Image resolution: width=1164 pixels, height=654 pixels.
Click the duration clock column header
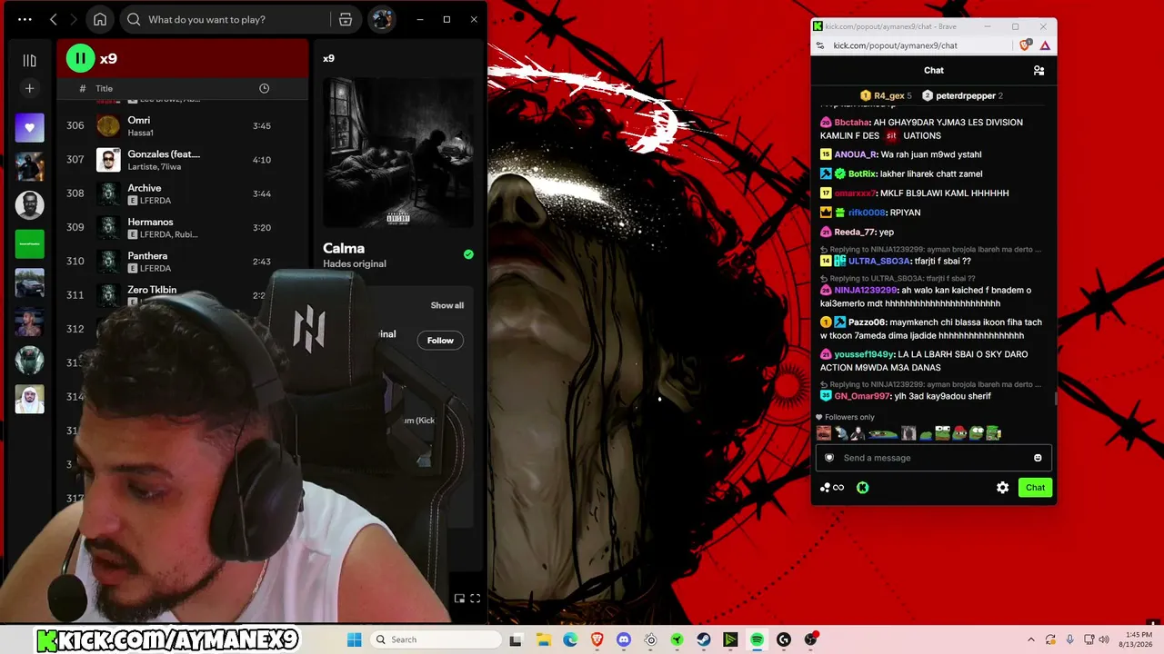coord(264,88)
